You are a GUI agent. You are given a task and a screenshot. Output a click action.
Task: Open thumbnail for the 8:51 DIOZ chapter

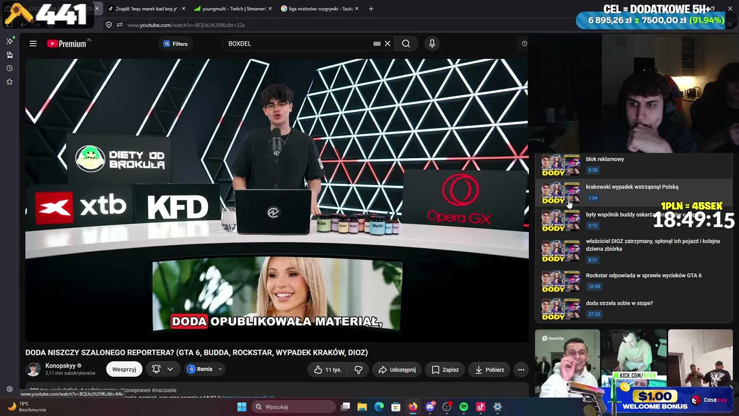[x=561, y=251]
